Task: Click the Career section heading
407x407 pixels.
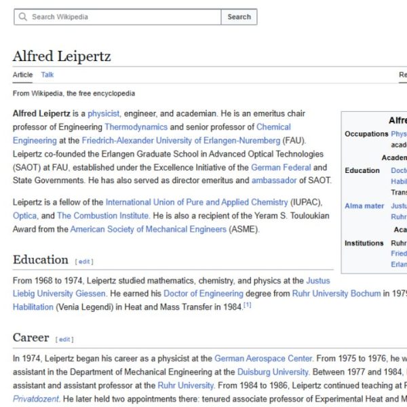Action: pyautogui.click(x=31, y=338)
